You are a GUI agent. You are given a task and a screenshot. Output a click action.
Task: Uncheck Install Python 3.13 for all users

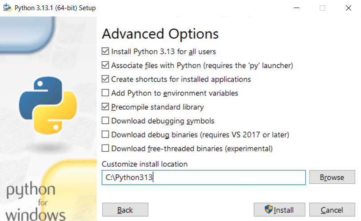pos(106,51)
